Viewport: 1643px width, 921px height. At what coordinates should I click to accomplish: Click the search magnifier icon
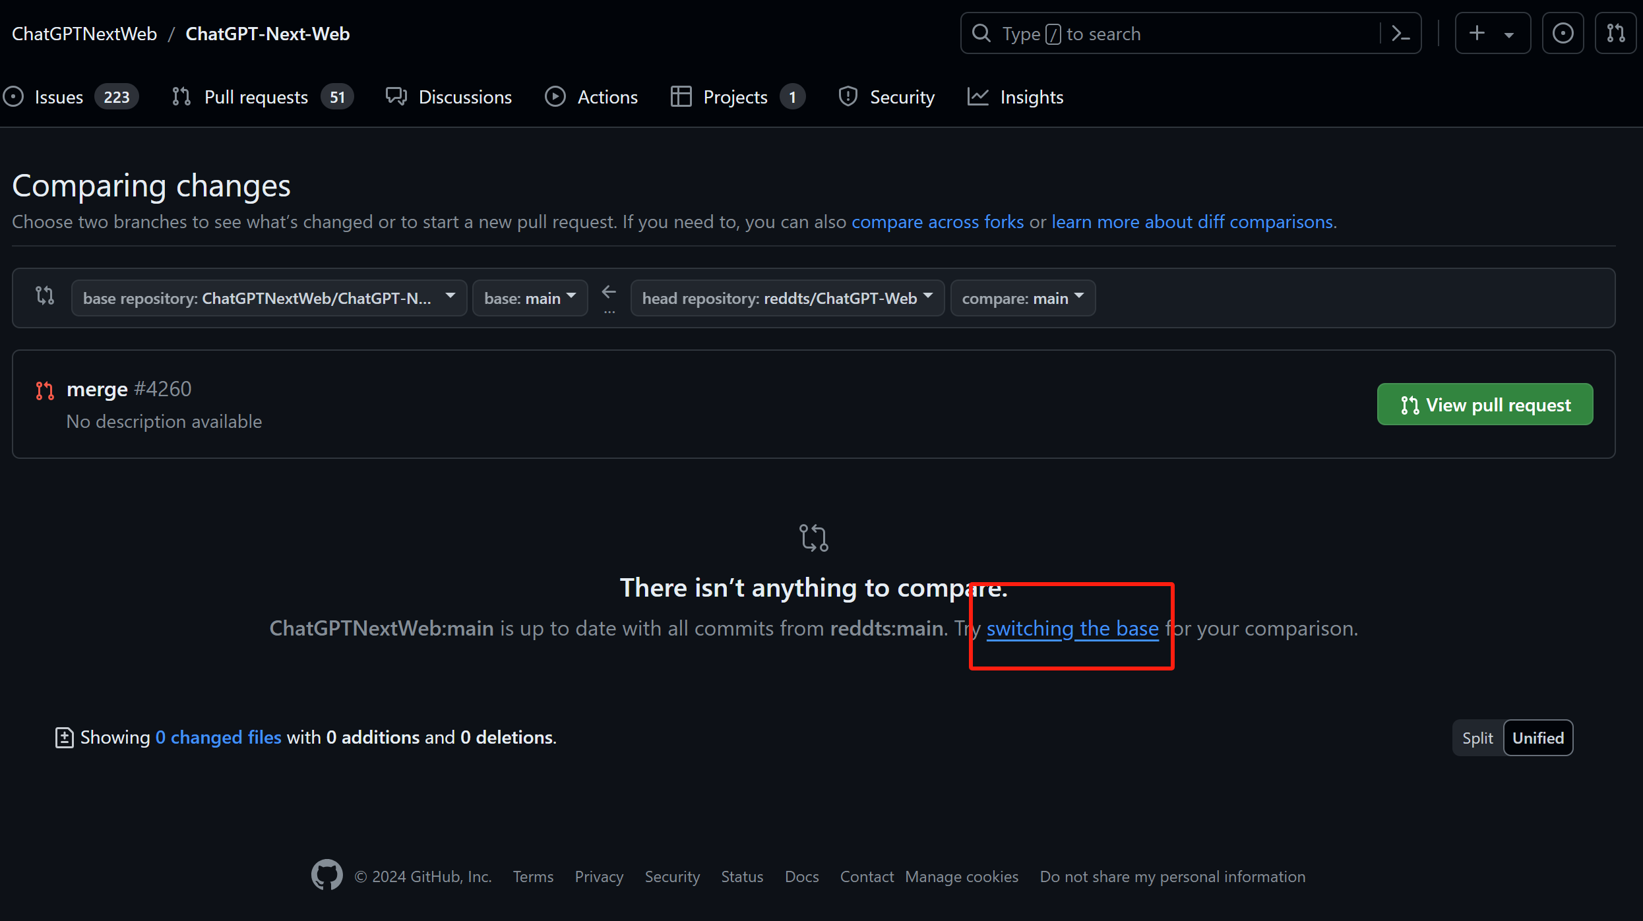(x=981, y=34)
